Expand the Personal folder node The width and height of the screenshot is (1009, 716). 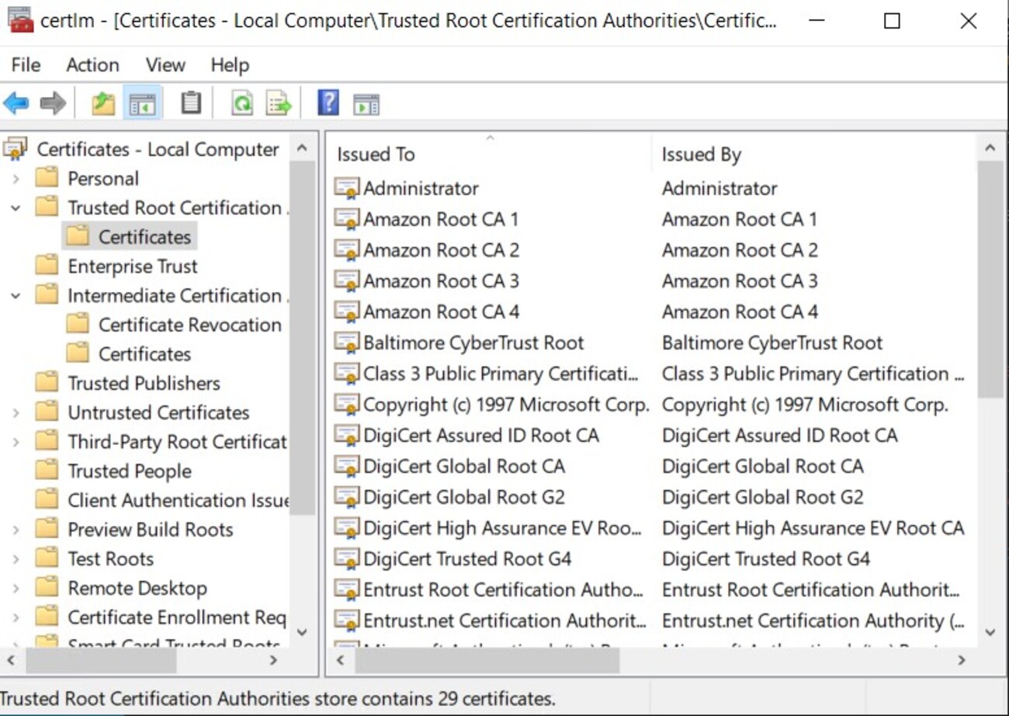16,179
